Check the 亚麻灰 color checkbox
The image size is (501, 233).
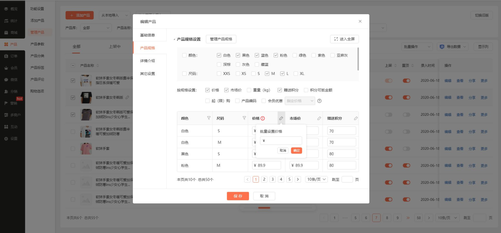[333, 55]
